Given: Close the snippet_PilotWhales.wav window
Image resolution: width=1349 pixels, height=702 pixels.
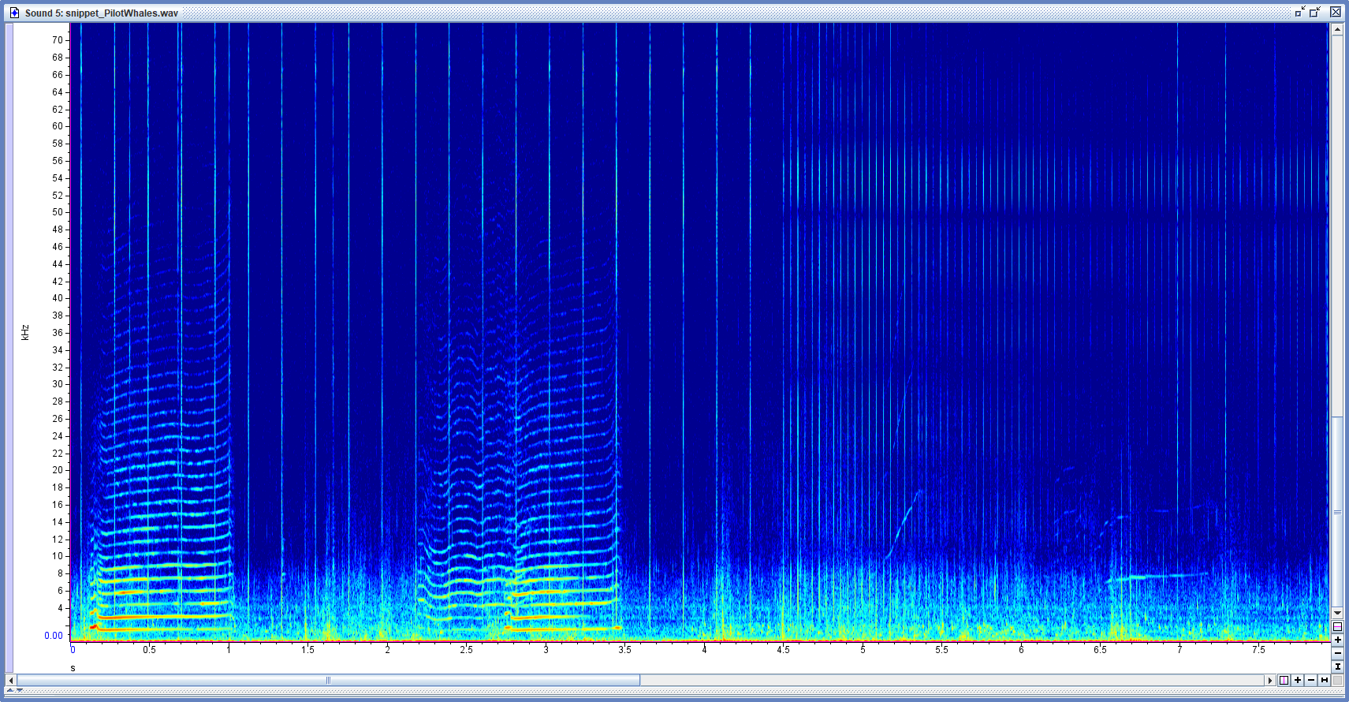Looking at the screenshot, I should pos(1336,12).
